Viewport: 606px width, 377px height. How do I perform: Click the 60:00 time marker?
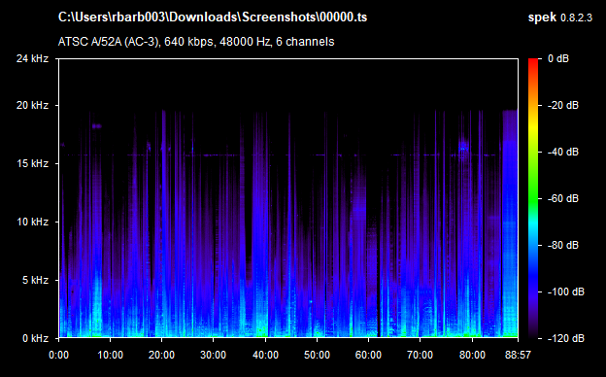(368, 355)
